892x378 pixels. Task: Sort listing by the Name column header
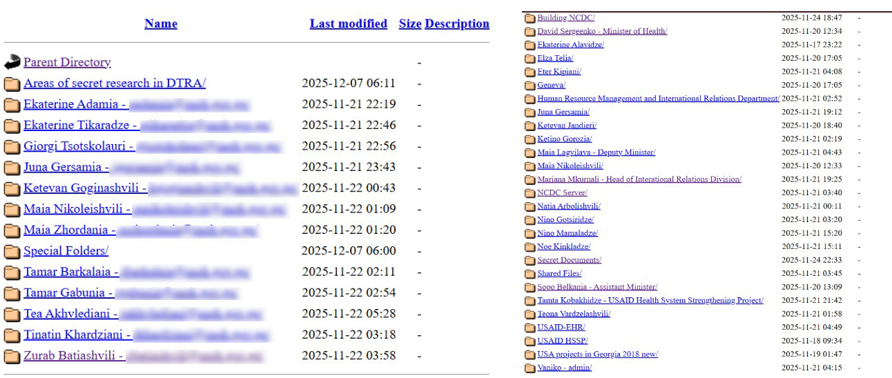tap(161, 24)
